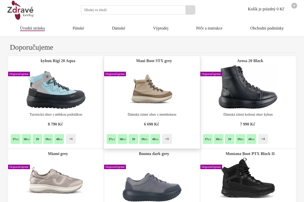The width and height of the screenshot is (304, 202).
Task: Click the 6 690 Kč price
Action: [151, 124]
